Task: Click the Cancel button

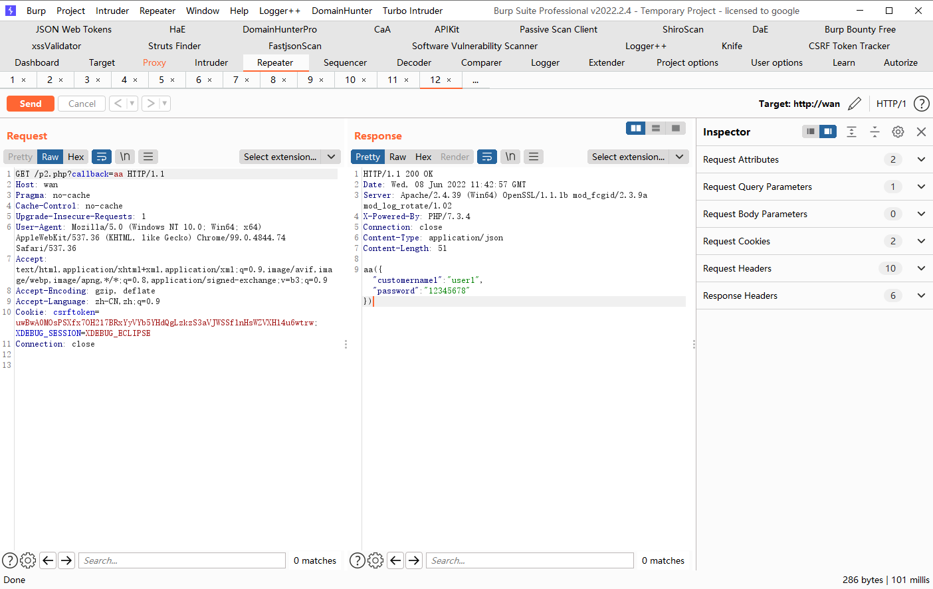Action: (82, 104)
